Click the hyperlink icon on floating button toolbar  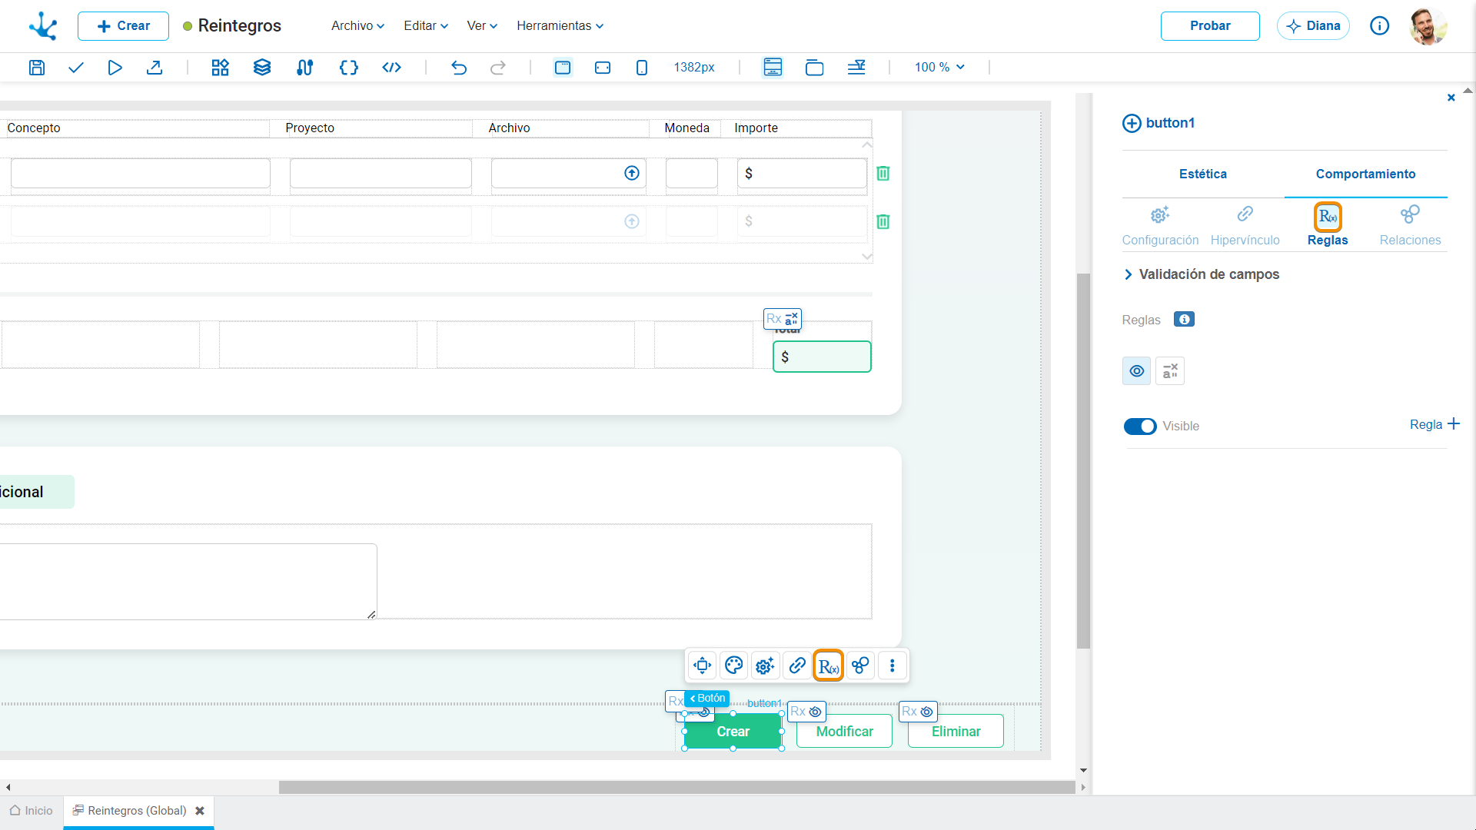click(797, 666)
